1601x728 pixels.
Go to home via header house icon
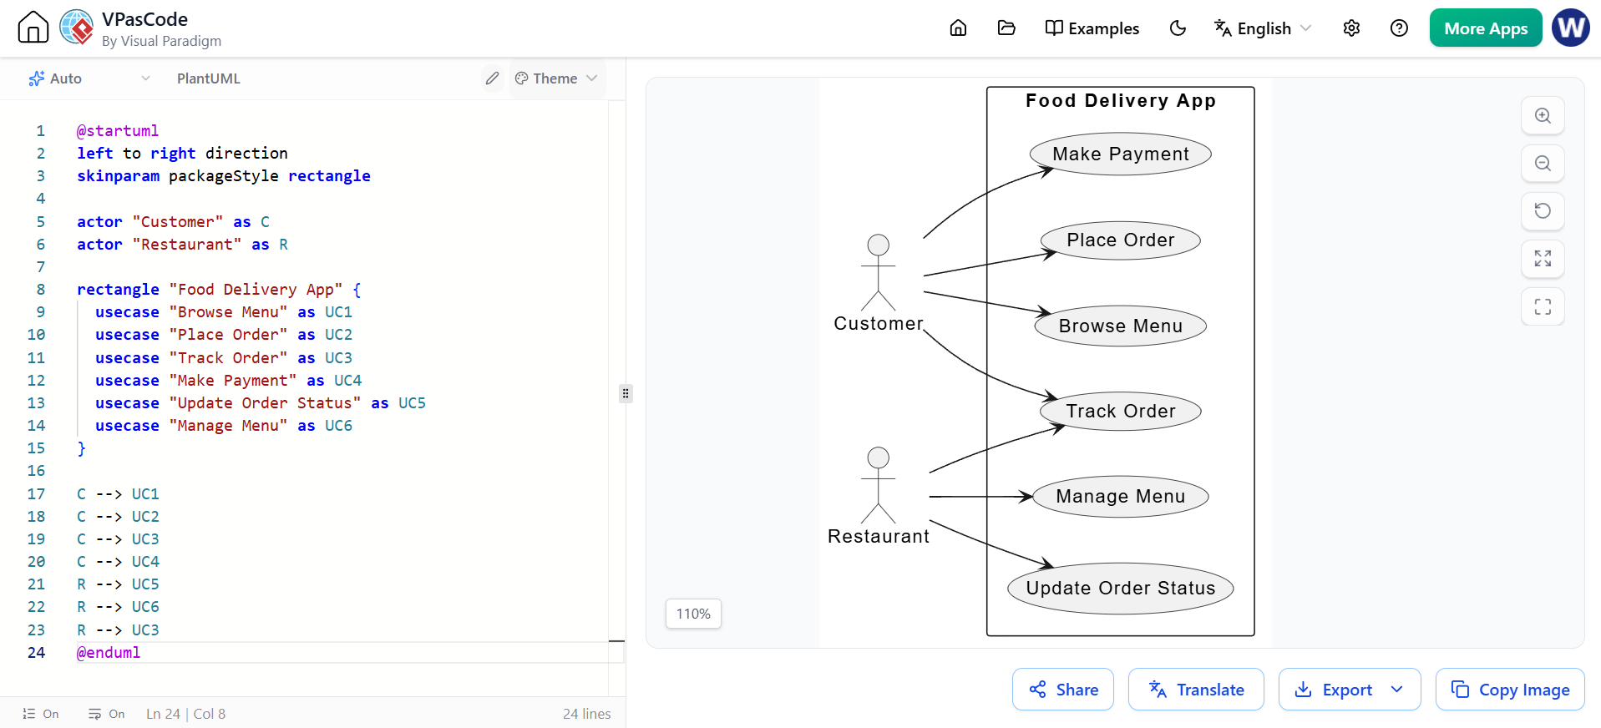[958, 28]
